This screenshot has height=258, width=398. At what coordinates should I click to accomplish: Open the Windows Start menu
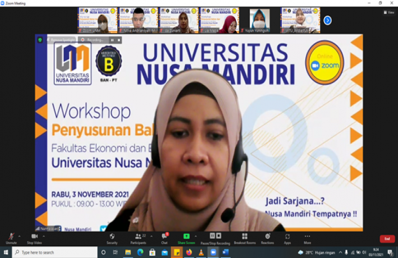6,252
